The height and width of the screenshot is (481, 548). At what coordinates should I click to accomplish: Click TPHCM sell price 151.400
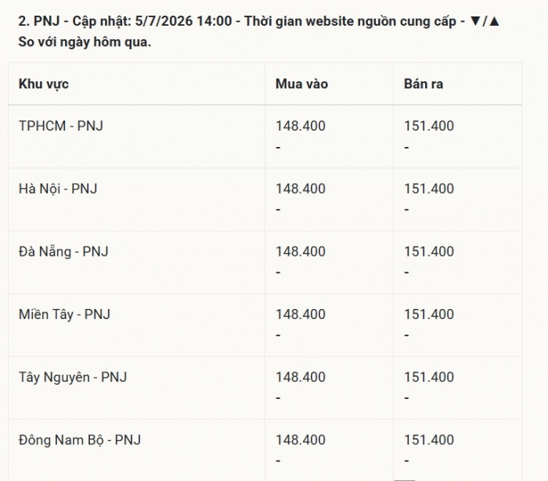tap(429, 126)
